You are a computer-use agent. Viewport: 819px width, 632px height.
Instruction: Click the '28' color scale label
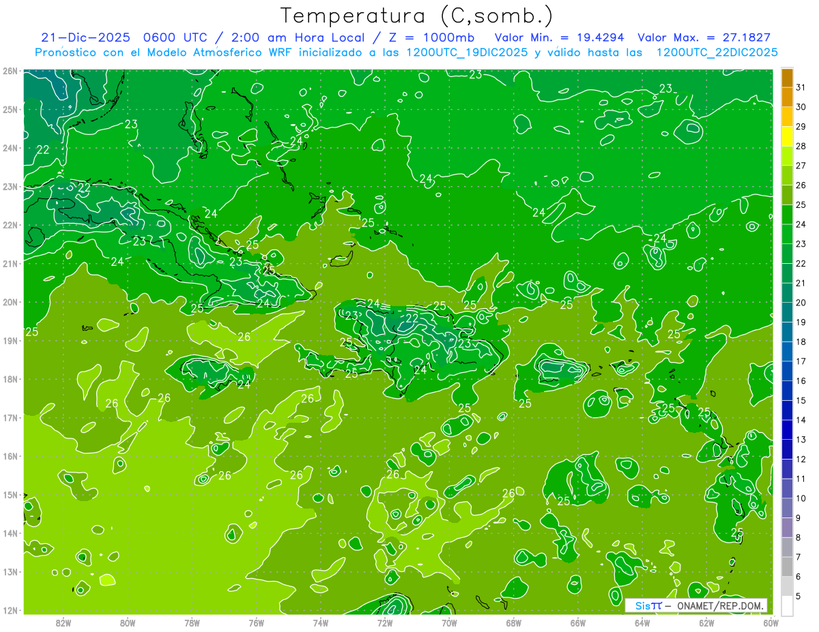pyautogui.click(x=801, y=146)
